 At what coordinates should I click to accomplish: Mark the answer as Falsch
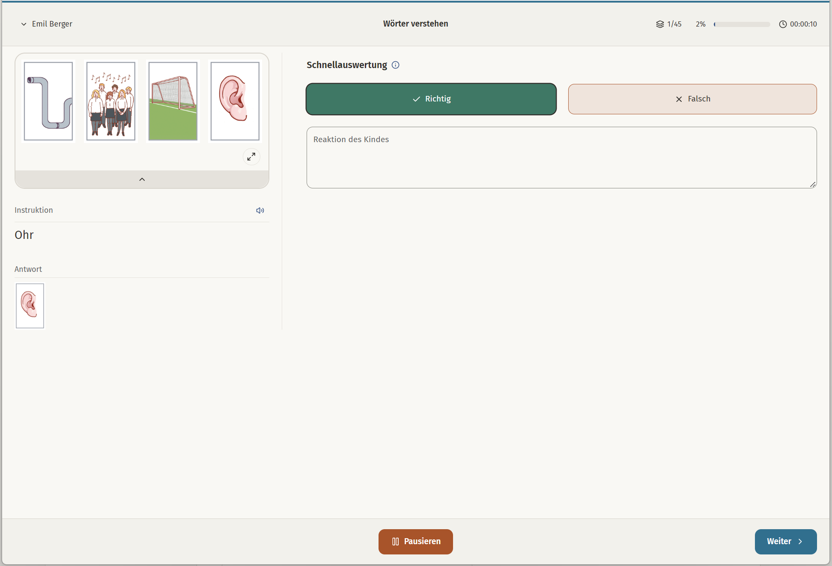pos(692,99)
